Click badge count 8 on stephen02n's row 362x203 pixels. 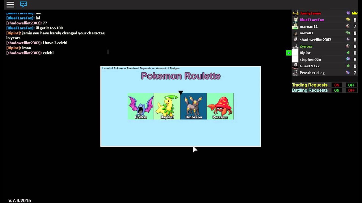355,59
